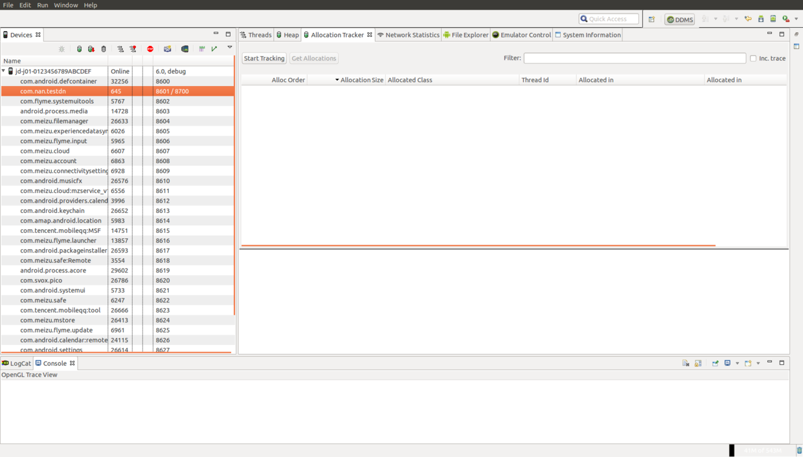Toggle the Pin Console icon
The width and height of the screenshot is (803, 457).
pos(716,363)
